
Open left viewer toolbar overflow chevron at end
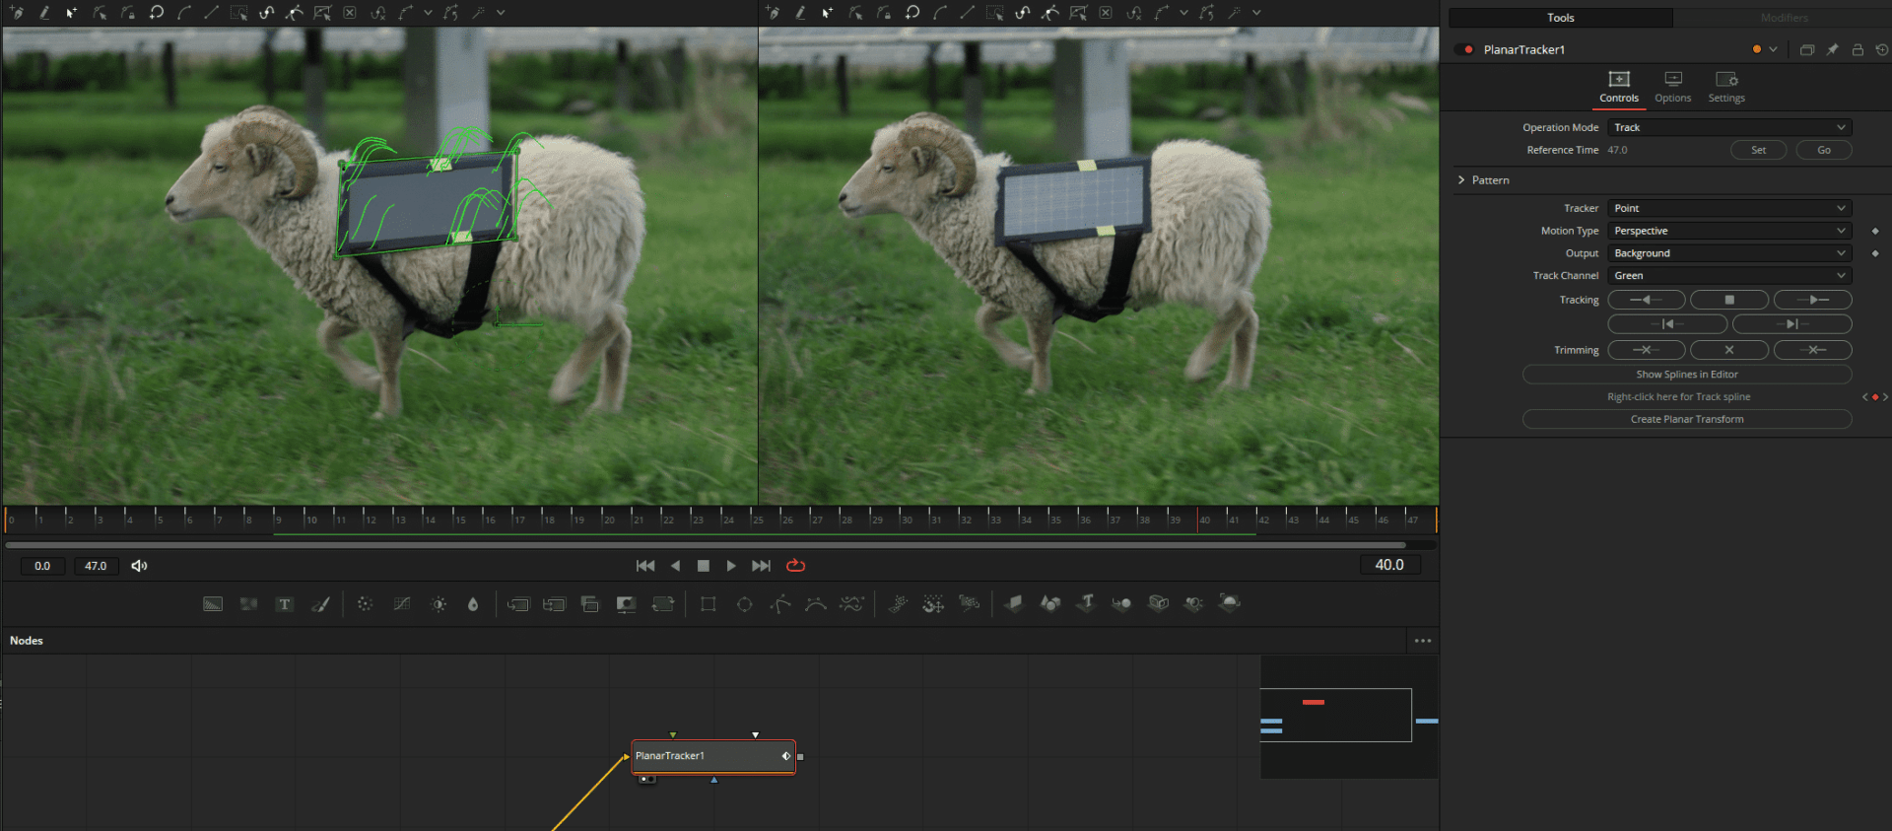coord(501,13)
